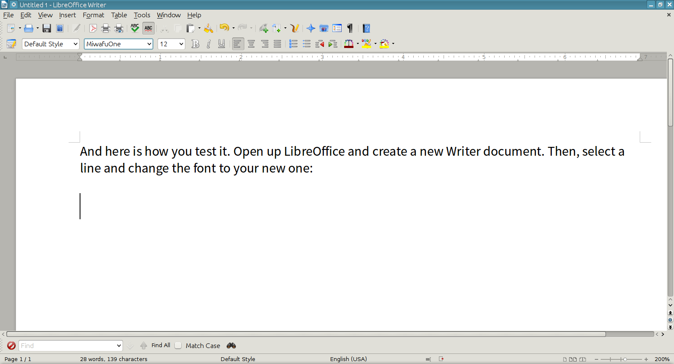
Task: Insert a hyperlink using toolbar icon
Action: point(264,28)
